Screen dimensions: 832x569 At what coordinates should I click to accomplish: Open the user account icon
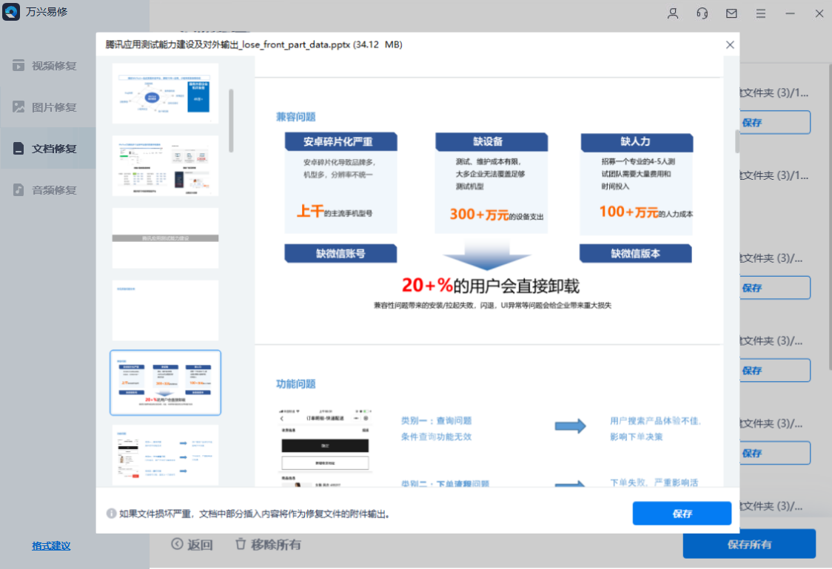click(x=672, y=13)
